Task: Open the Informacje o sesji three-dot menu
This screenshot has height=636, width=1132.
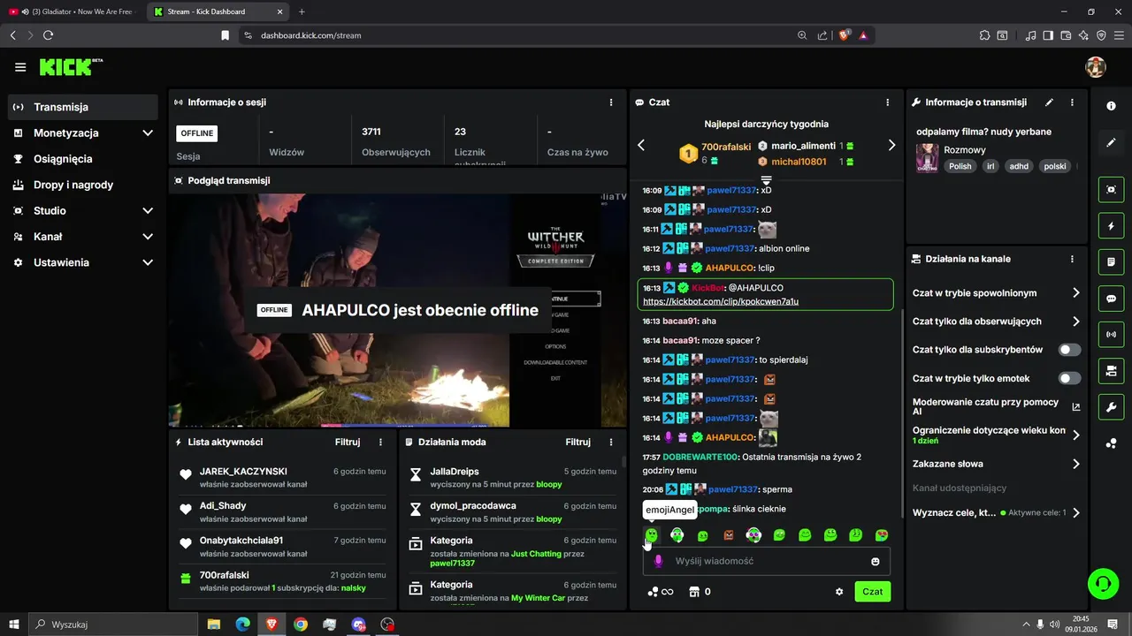Action: tap(610, 102)
